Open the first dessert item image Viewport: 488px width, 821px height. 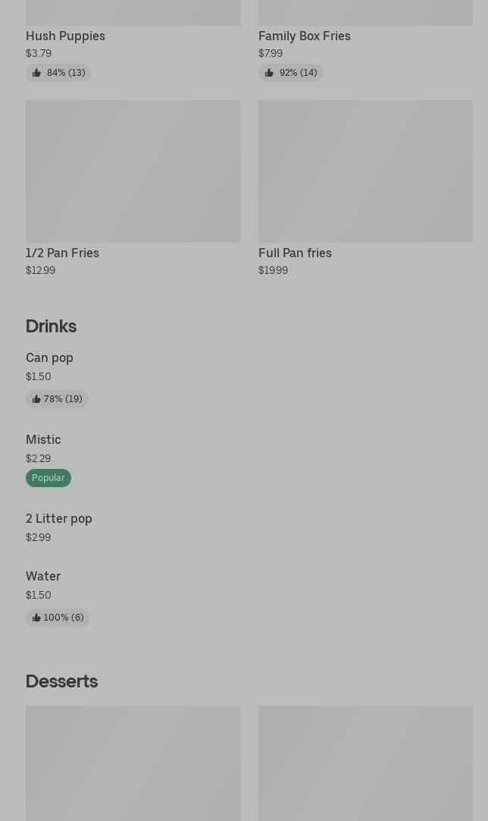[133, 763]
